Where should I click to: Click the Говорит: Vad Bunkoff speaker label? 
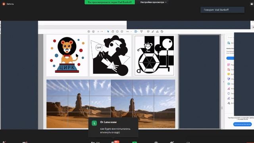222,10
